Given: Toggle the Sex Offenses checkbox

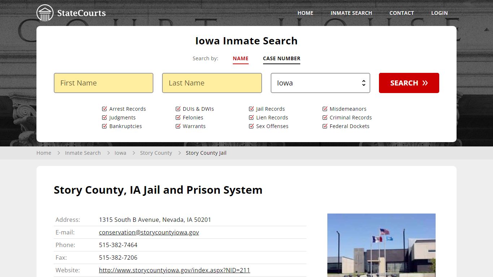Looking at the screenshot, I should 251,126.
